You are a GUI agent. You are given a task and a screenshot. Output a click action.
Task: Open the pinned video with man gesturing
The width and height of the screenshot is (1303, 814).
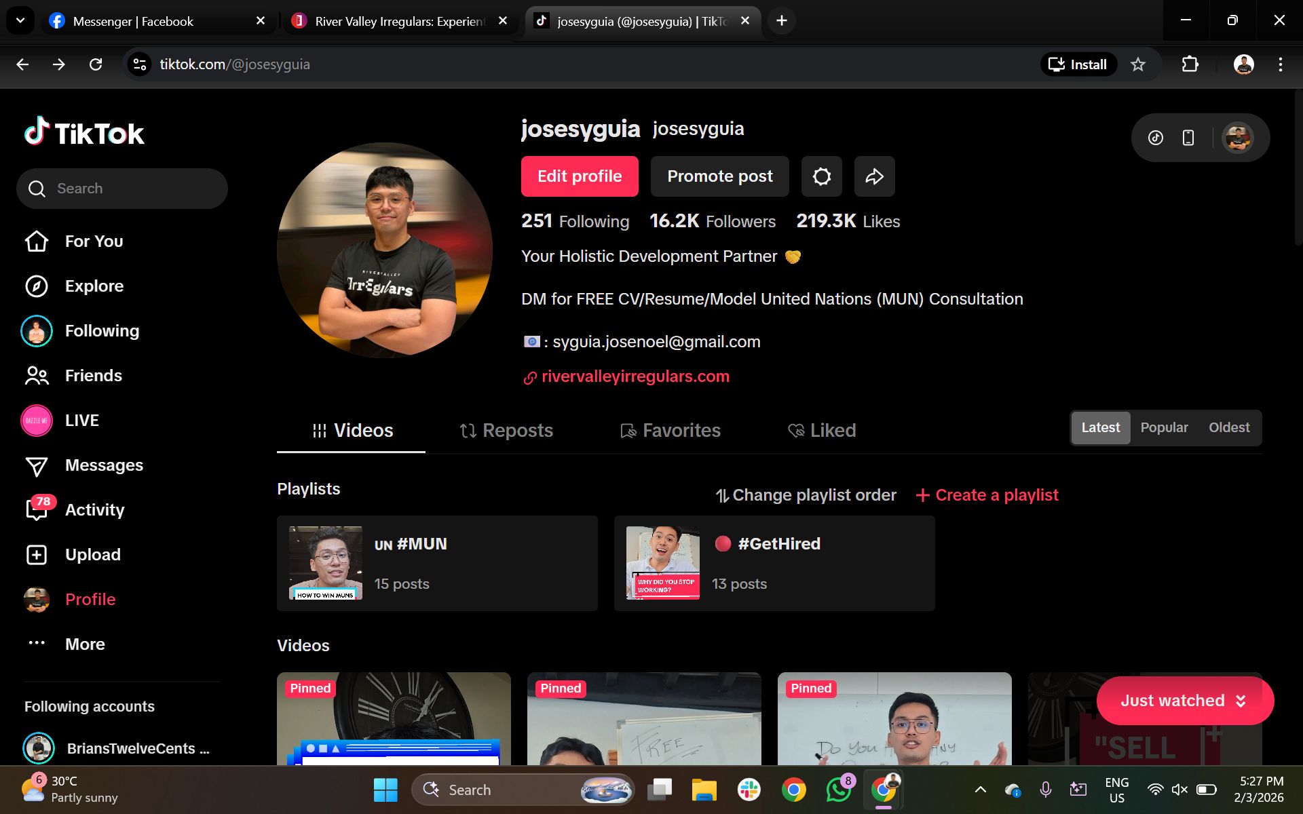coord(894,718)
